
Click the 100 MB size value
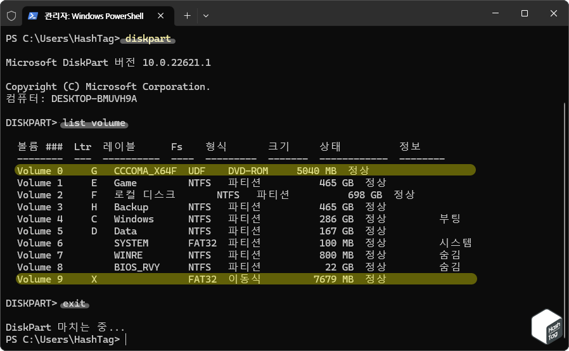pyautogui.click(x=336, y=243)
